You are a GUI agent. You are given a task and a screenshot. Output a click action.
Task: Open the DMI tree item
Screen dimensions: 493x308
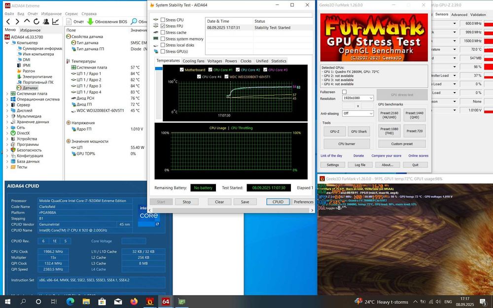click(x=24, y=60)
